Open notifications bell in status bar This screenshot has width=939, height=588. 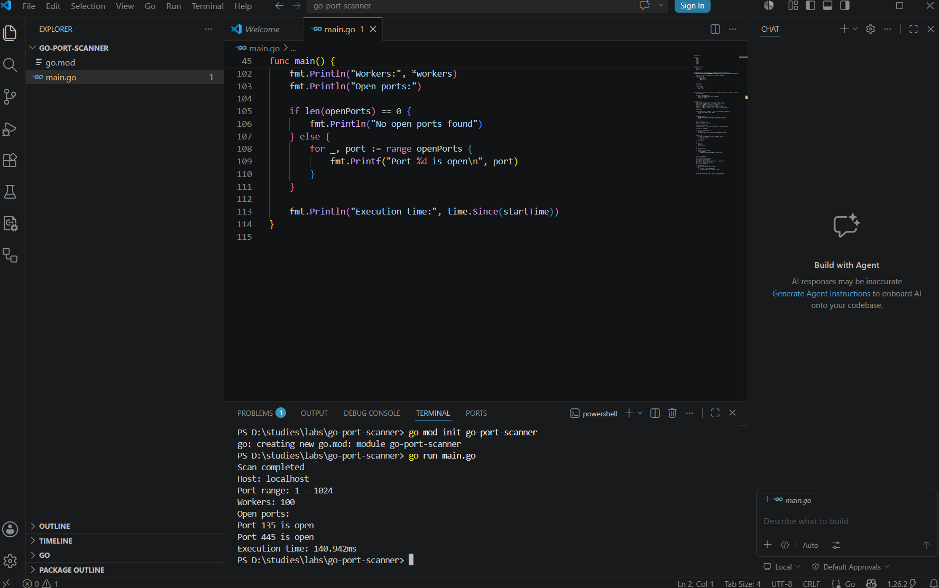pos(933,583)
